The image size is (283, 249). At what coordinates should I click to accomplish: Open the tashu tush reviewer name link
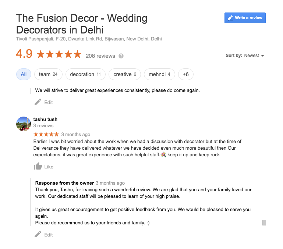45,119
